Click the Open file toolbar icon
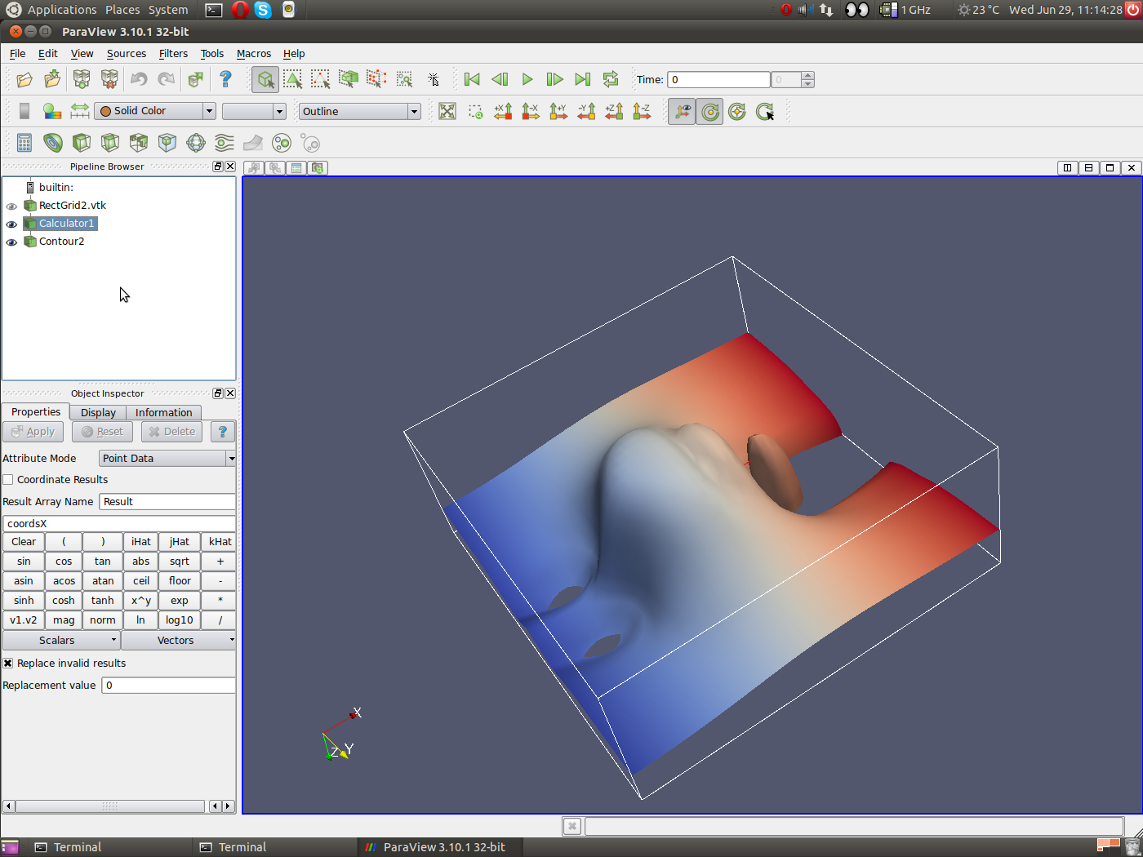This screenshot has width=1143, height=857. tap(24, 79)
